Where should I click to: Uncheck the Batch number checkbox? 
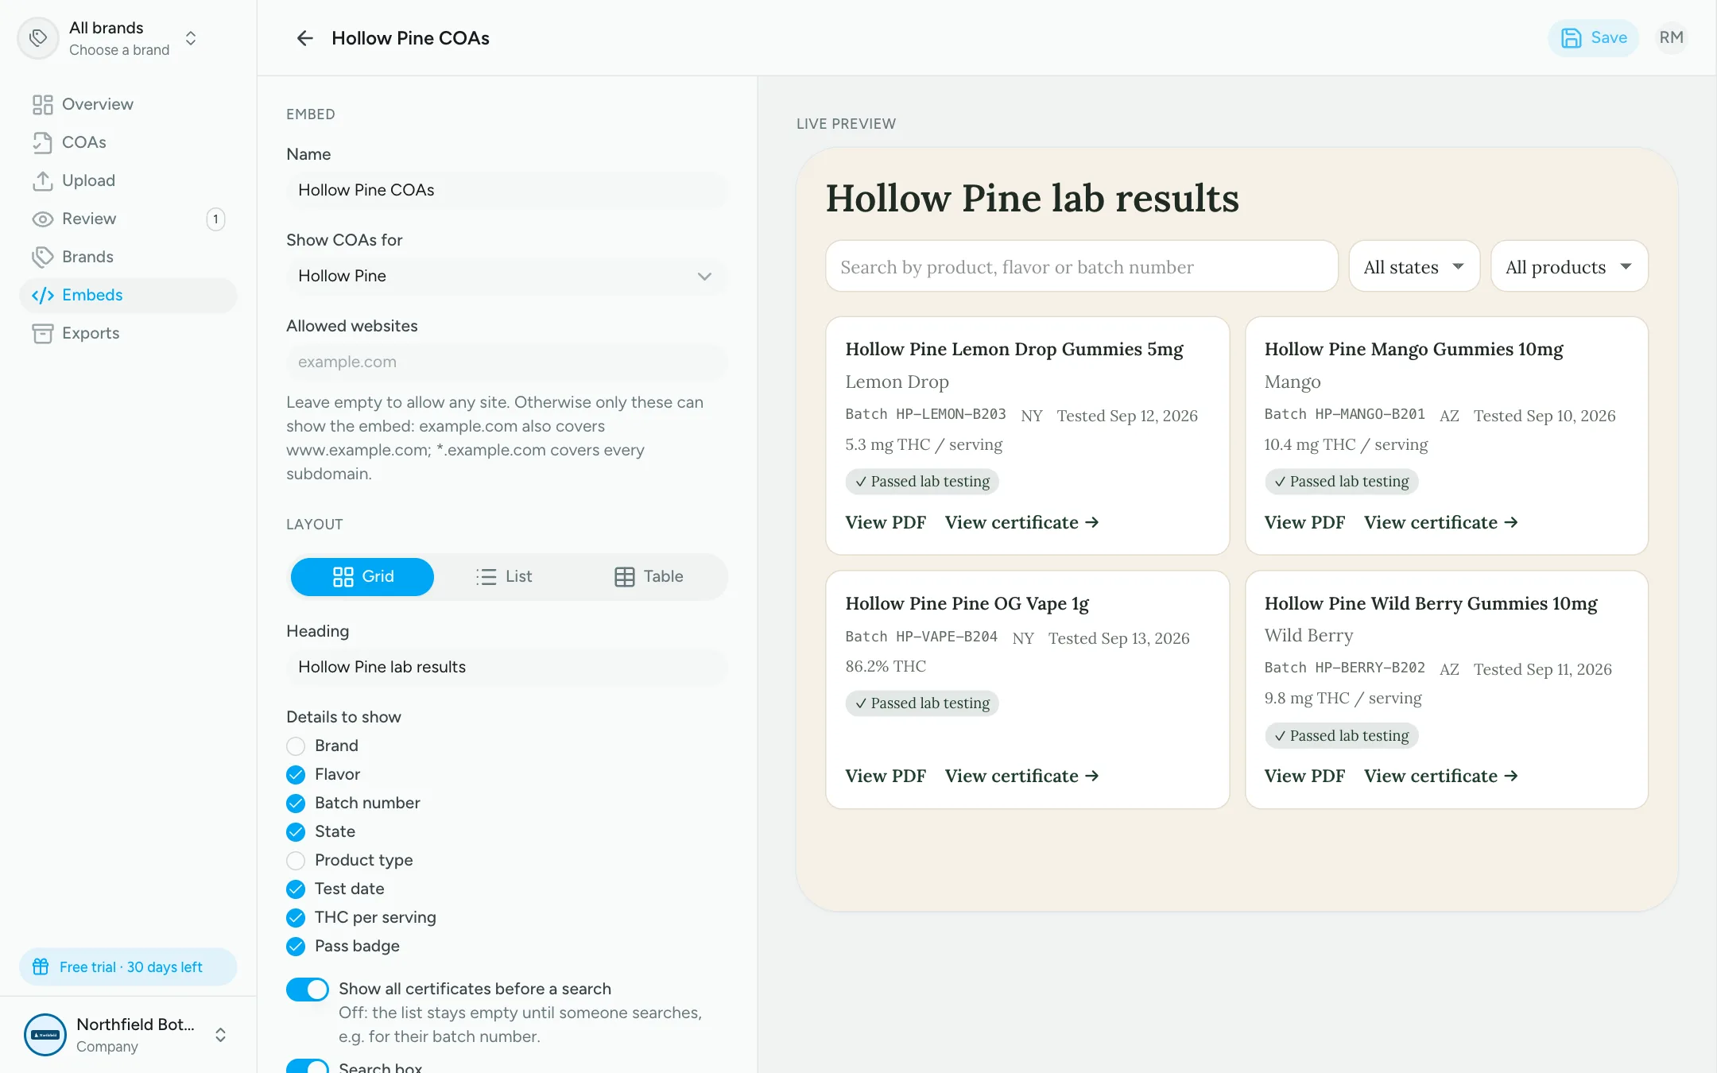[x=296, y=803]
